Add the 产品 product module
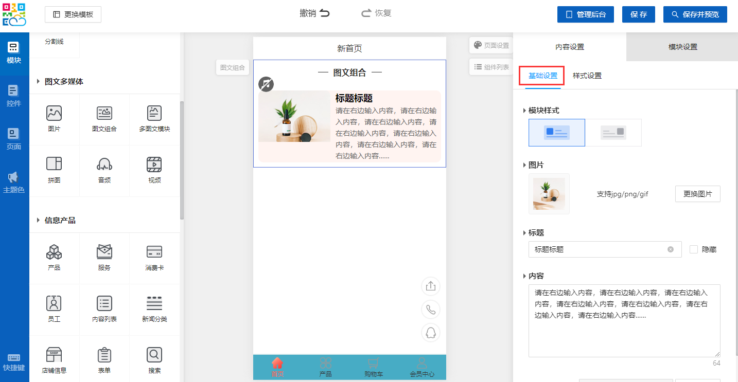Viewport: 738px width, 382px height. point(54,257)
